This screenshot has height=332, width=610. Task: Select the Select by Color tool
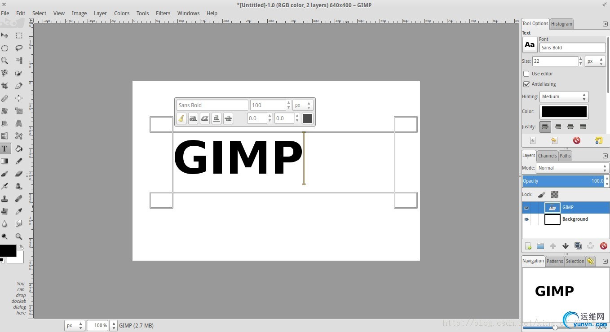pos(19,61)
